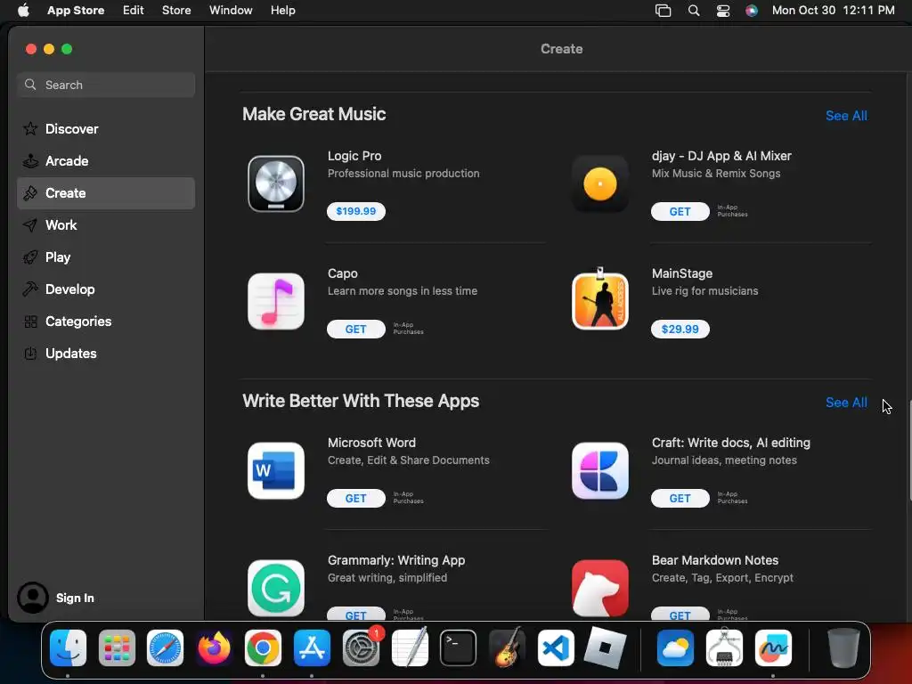Screen dimensions: 912x684
Task: Launch Visual Studio Code from Dock
Action: (556, 647)
